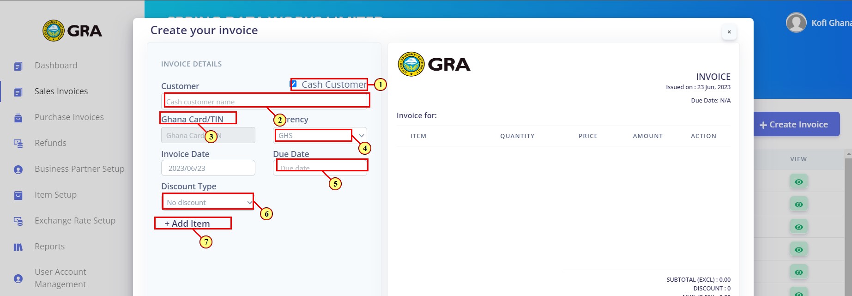Click the Reports books icon
This screenshot has width=852, height=296.
click(18, 247)
